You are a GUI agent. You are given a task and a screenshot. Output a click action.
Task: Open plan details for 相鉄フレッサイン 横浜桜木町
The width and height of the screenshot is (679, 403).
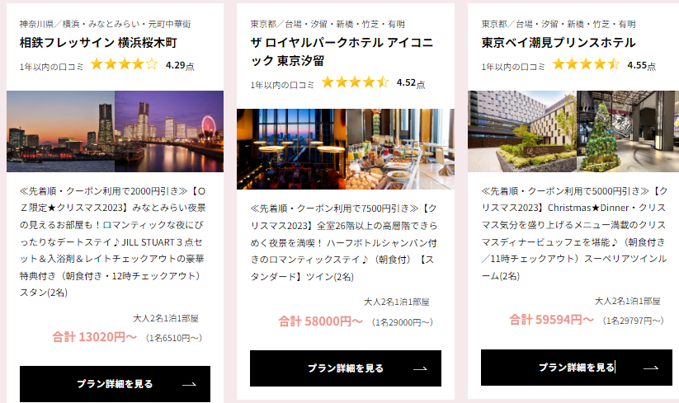pos(115,384)
